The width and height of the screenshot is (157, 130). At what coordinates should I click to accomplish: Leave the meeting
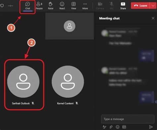pyautogui.click(x=140, y=6)
